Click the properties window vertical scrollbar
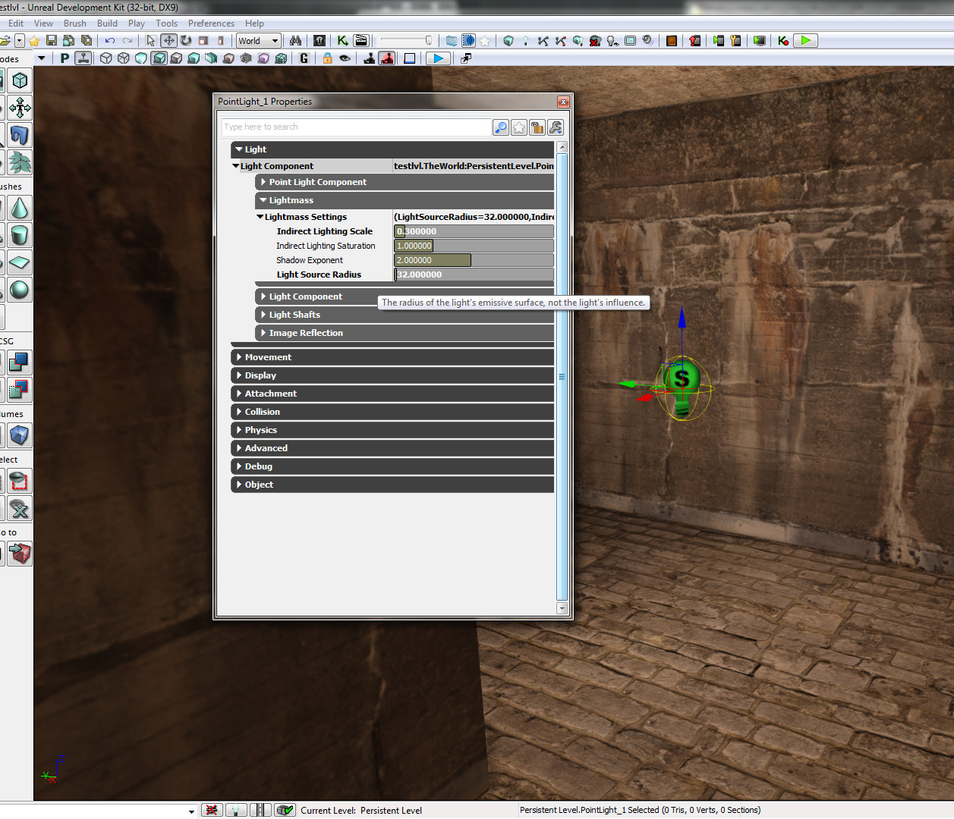The height and width of the screenshot is (819, 954). click(x=562, y=377)
